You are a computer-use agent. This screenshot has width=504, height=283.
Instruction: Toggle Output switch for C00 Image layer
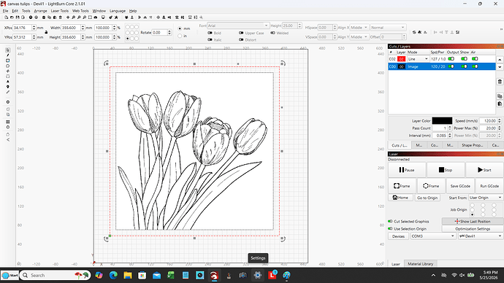coord(451,66)
